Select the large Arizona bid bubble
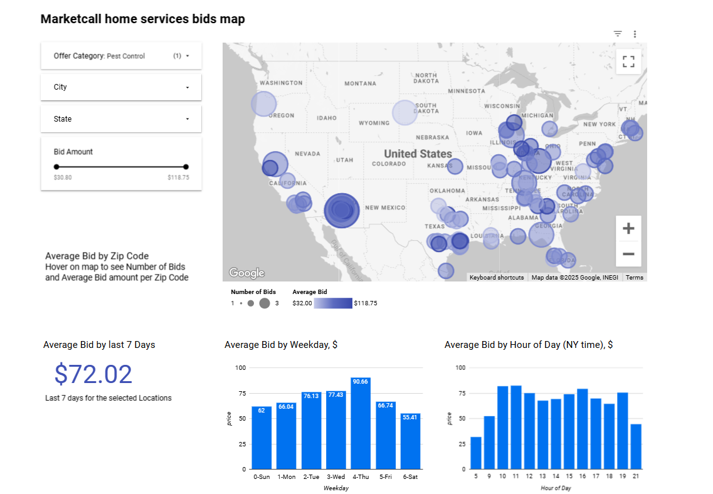Image resolution: width=713 pixels, height=494 pixels. coord(342,211)
